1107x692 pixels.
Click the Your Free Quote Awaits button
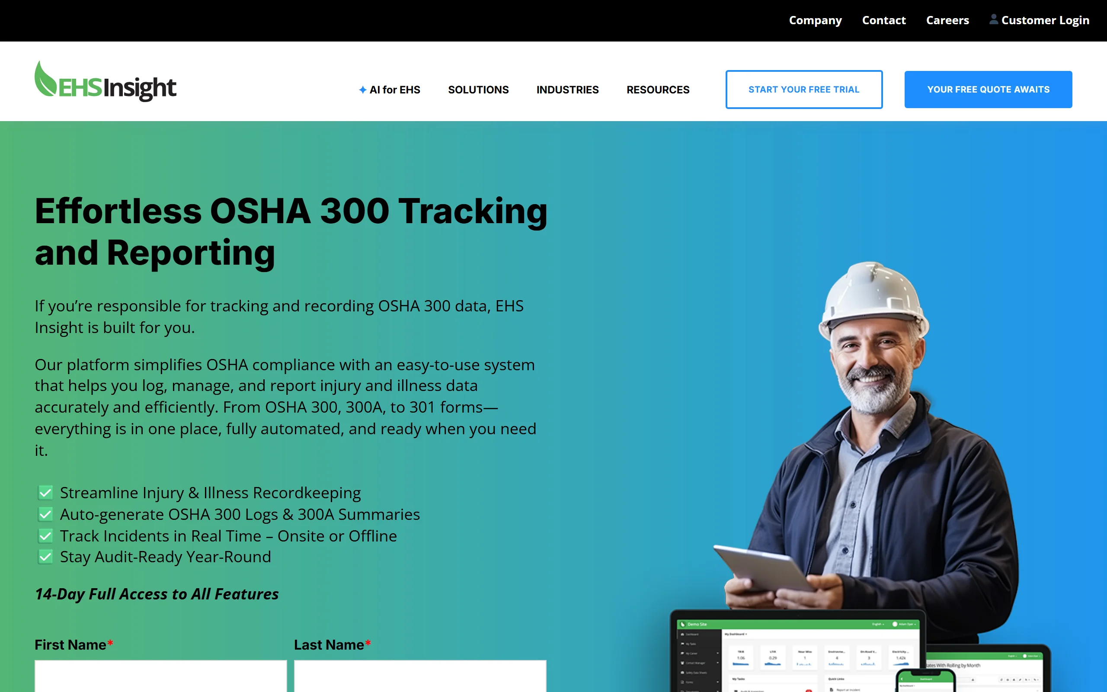point(988,89)
